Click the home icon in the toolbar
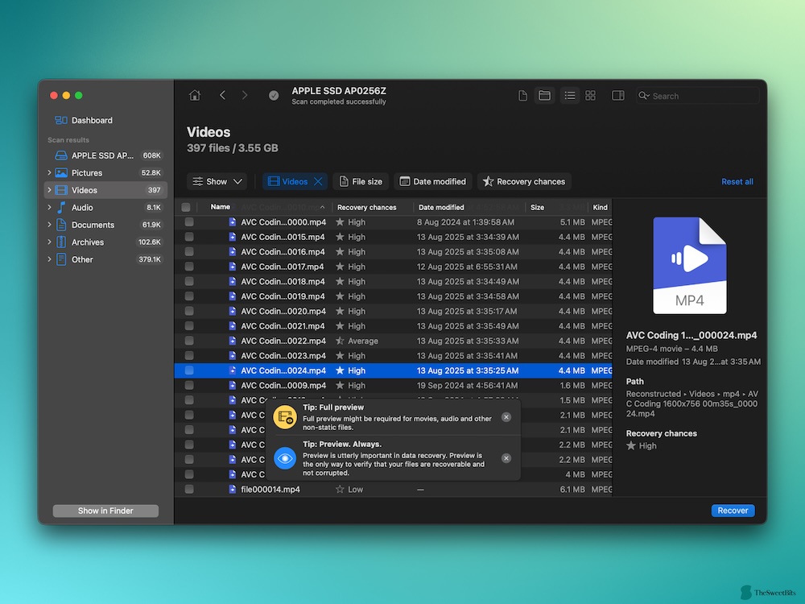The height and width of the screenshot is (604, 805). click(194, 94)
